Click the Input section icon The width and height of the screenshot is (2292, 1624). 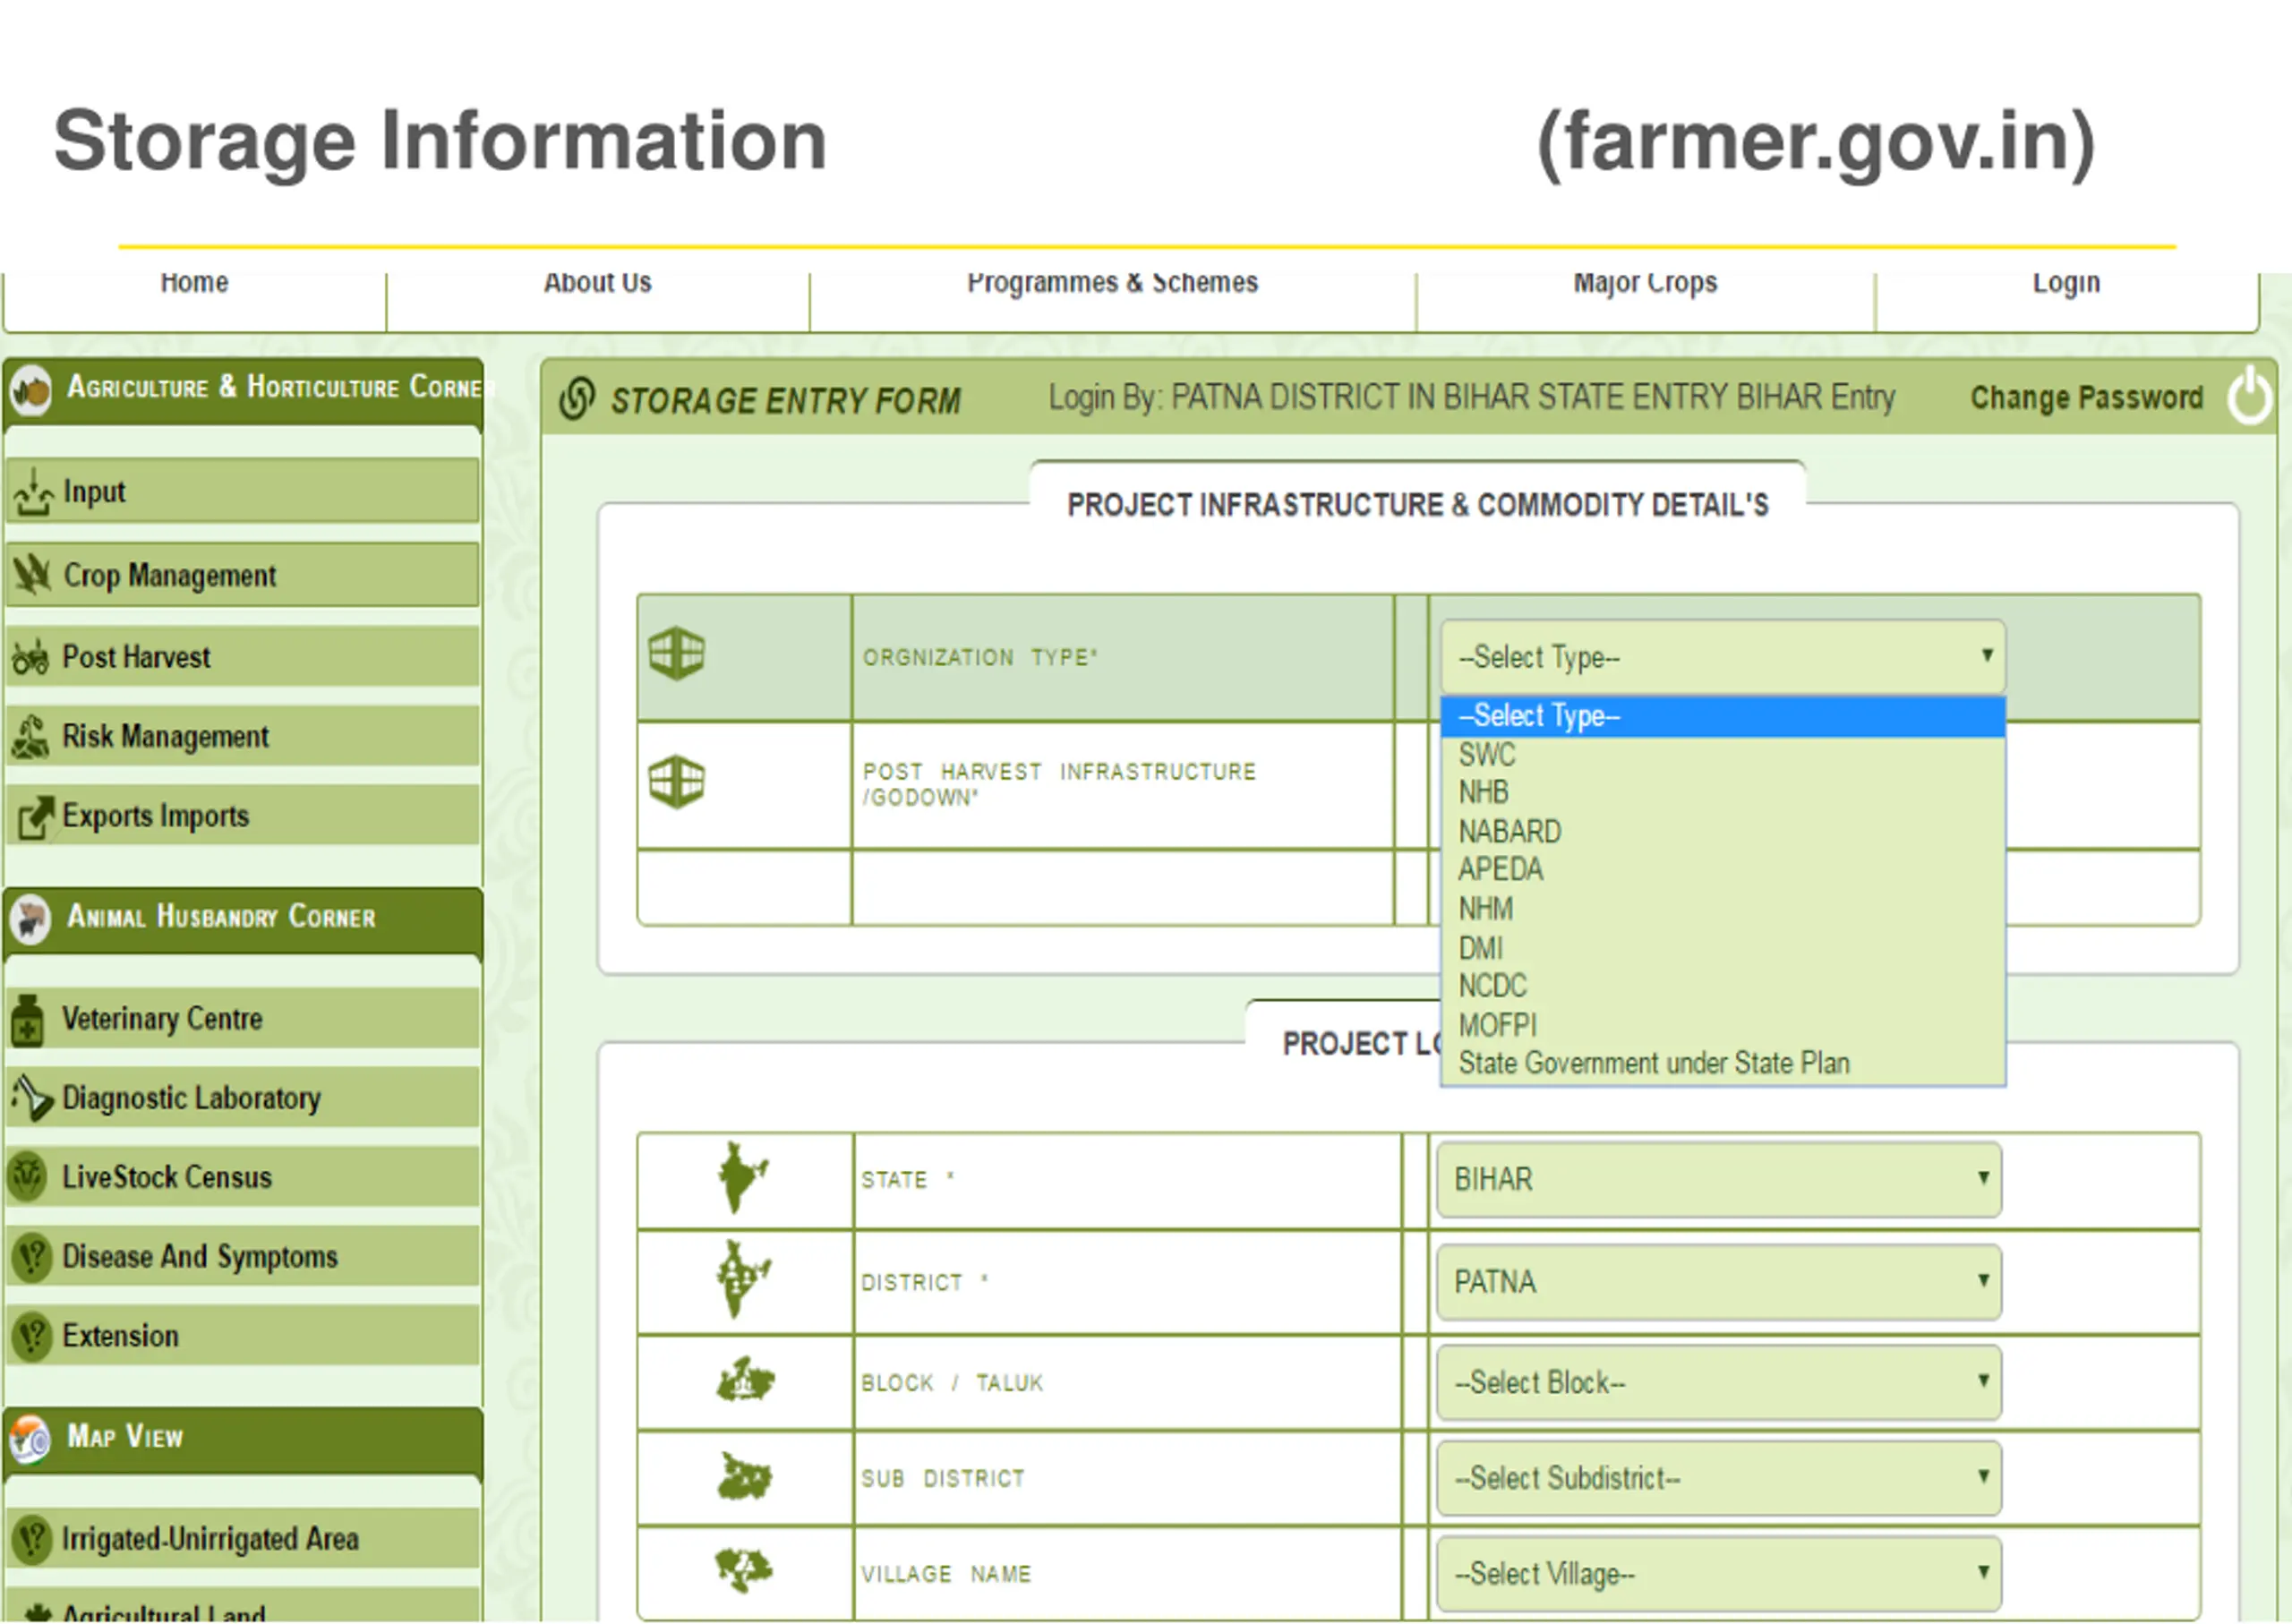click(x=34, y=492)
